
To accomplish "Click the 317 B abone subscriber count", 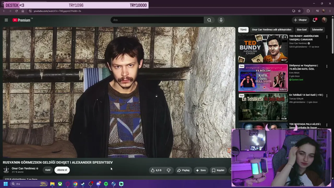I will click(x=17, y=172).
